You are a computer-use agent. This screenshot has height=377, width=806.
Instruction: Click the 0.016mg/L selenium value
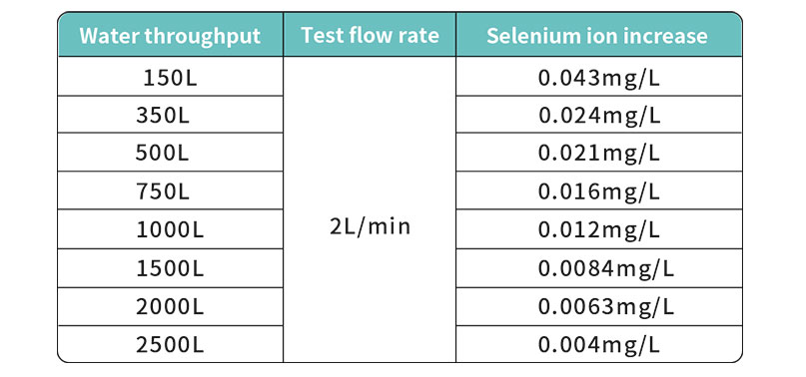point(599,191)
